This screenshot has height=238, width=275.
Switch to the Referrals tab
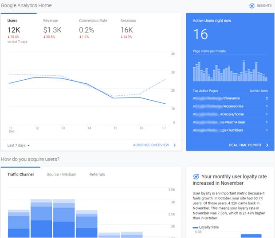[97, 174]
